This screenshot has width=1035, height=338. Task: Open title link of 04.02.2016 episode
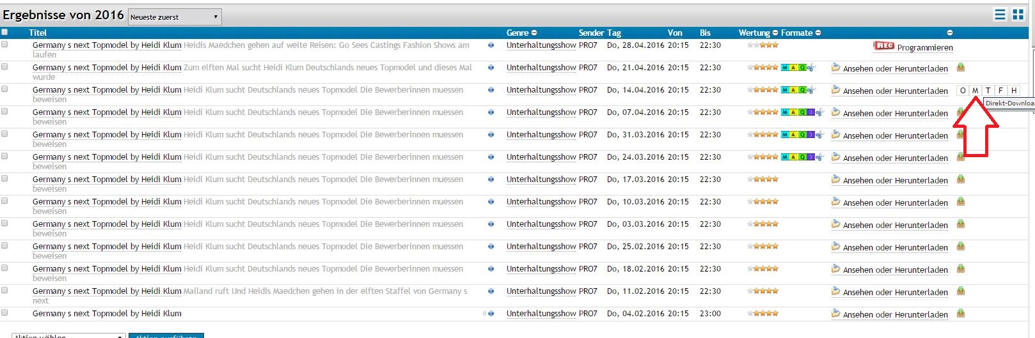pos(107,314)
